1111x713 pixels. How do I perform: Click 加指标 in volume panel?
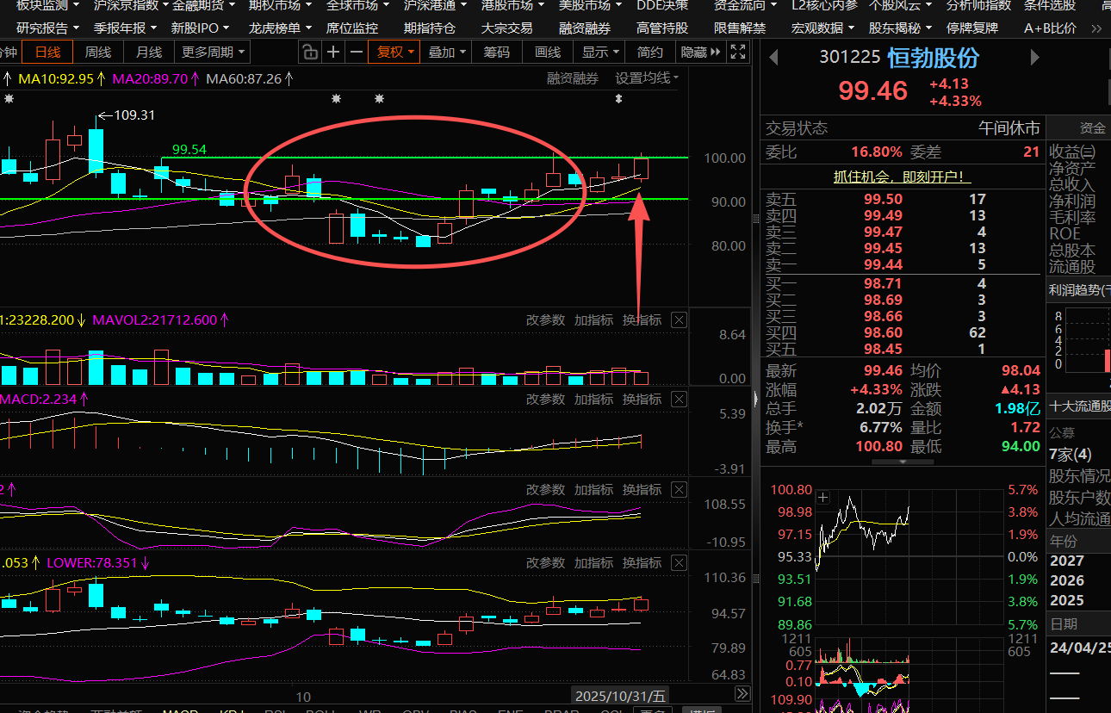click(594, 320)
